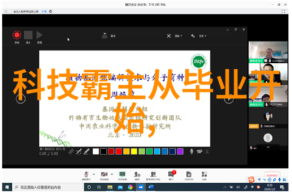Screen dimensions: 292x195
Task: Enter fullscreen using top-right corner icon
Action: 284,11
